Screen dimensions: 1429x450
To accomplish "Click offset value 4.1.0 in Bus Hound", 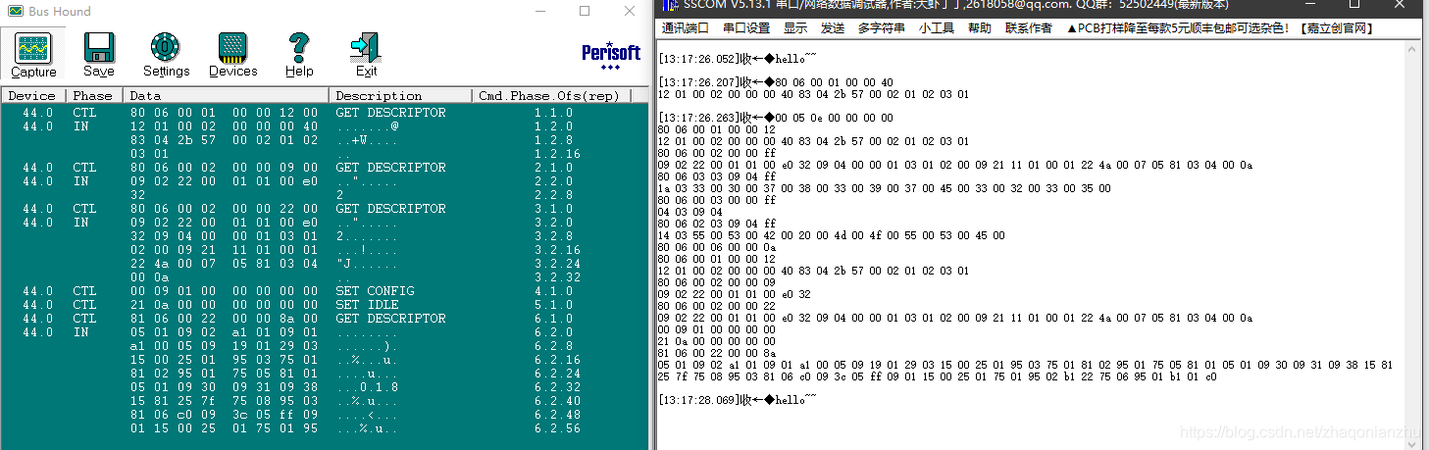I will [x=553, y=291].
